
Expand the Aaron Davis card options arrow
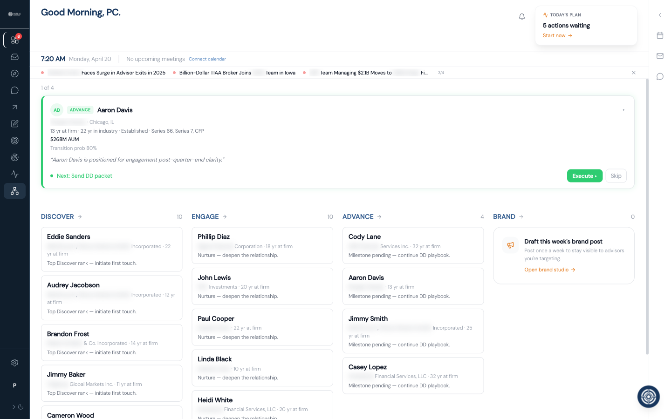[624, 109]
